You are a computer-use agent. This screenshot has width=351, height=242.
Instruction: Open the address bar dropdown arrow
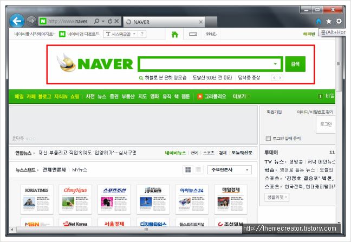103,21
